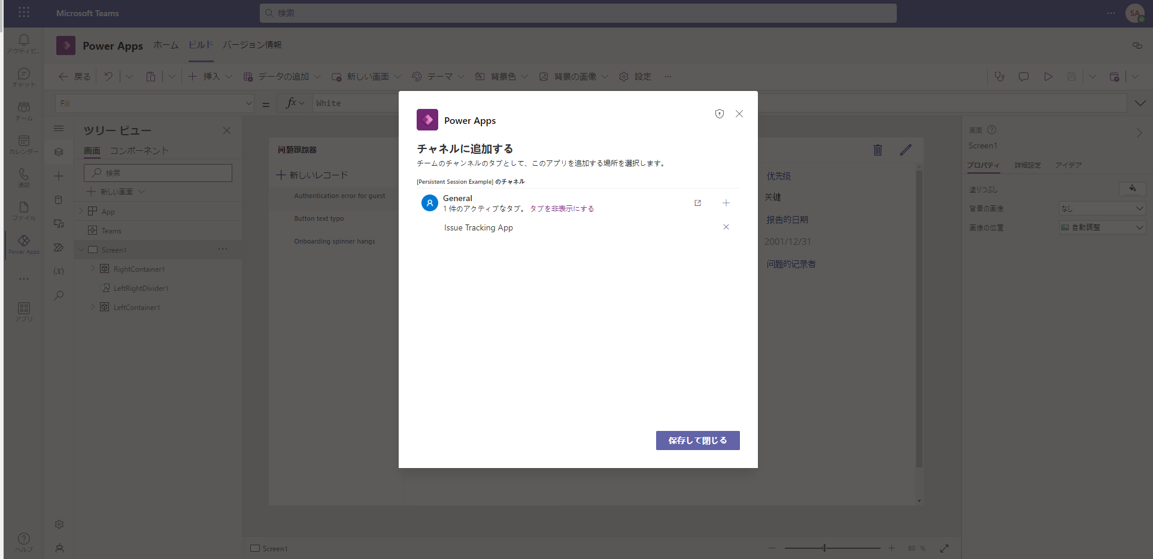This screenshot has height=559, width=1153.
Task: Open Help in Teams sidebar
Action: click(24, 542)
